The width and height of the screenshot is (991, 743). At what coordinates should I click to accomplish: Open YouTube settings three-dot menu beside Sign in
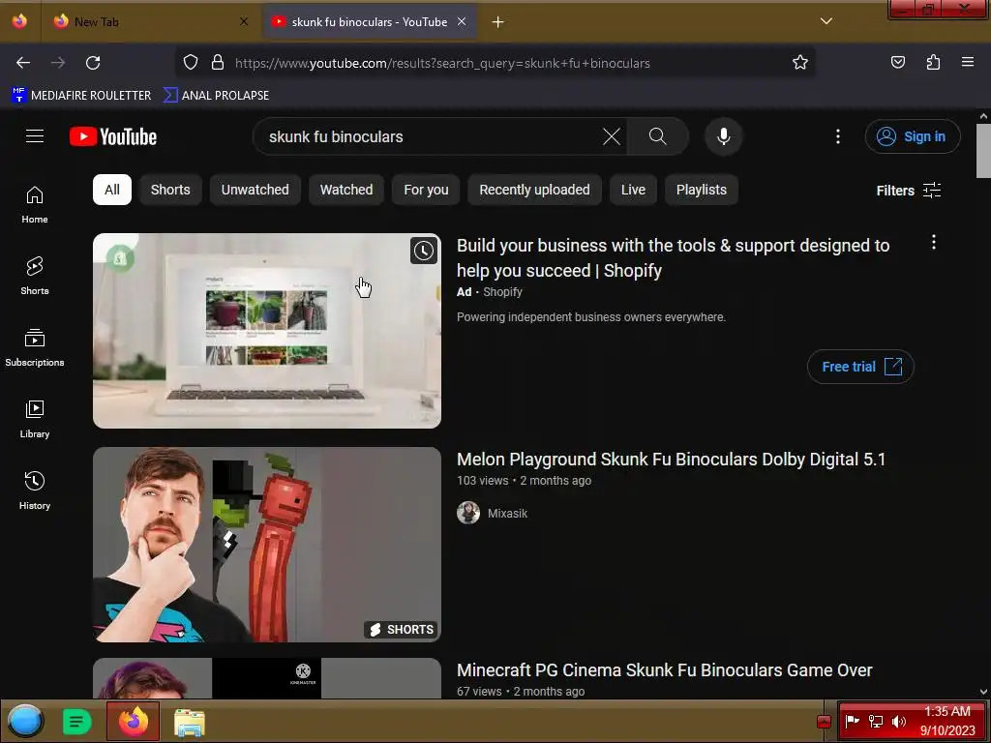pyautogui.click(x=838, y=136)
